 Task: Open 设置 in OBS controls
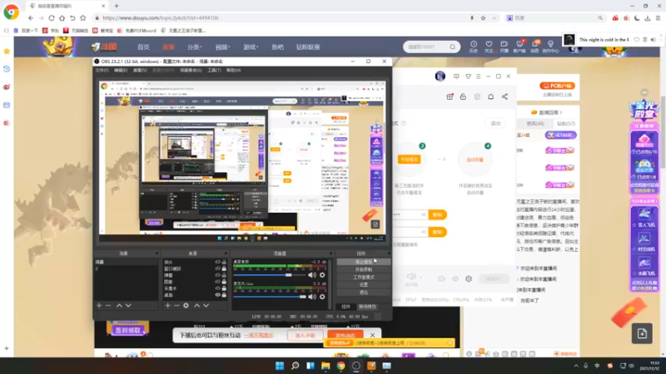click(x=364, y=285)
